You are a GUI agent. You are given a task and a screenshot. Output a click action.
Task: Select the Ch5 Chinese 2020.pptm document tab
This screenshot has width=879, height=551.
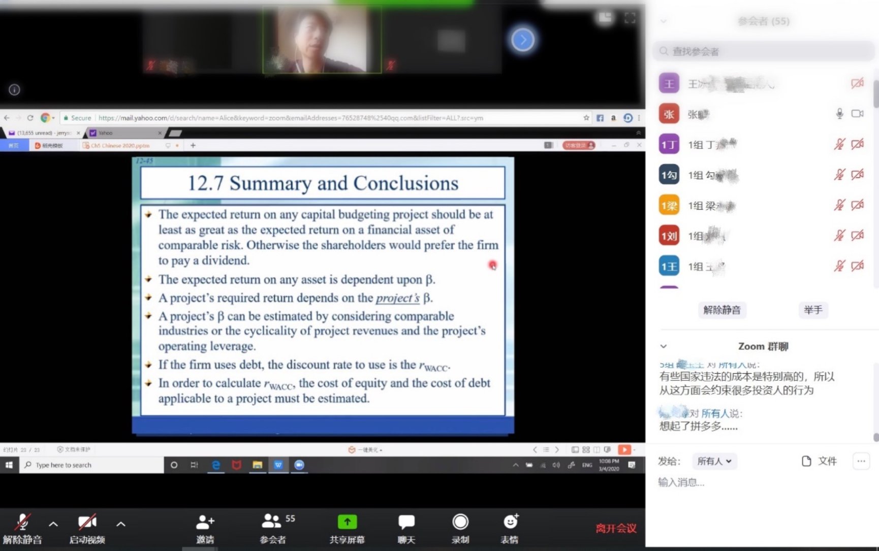coord(120,146)
